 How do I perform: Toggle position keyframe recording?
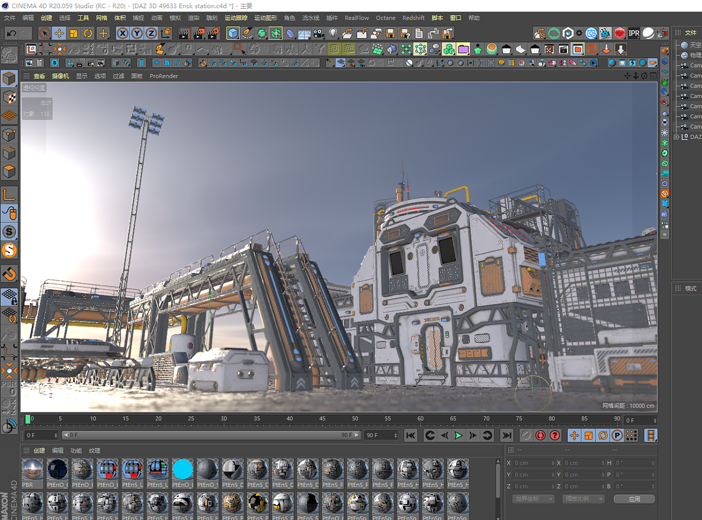click(x=574, y=436)
